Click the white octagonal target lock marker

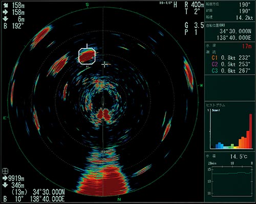pyautogui.click(x=87, y=56)
